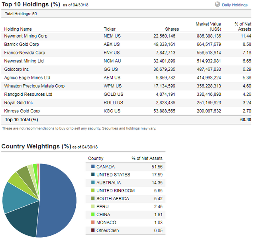Screen dimensions: 255x242
Task: Select Wheaton Precious Metals Corp name
Action: pyautogui.click(x=34, y=86)
